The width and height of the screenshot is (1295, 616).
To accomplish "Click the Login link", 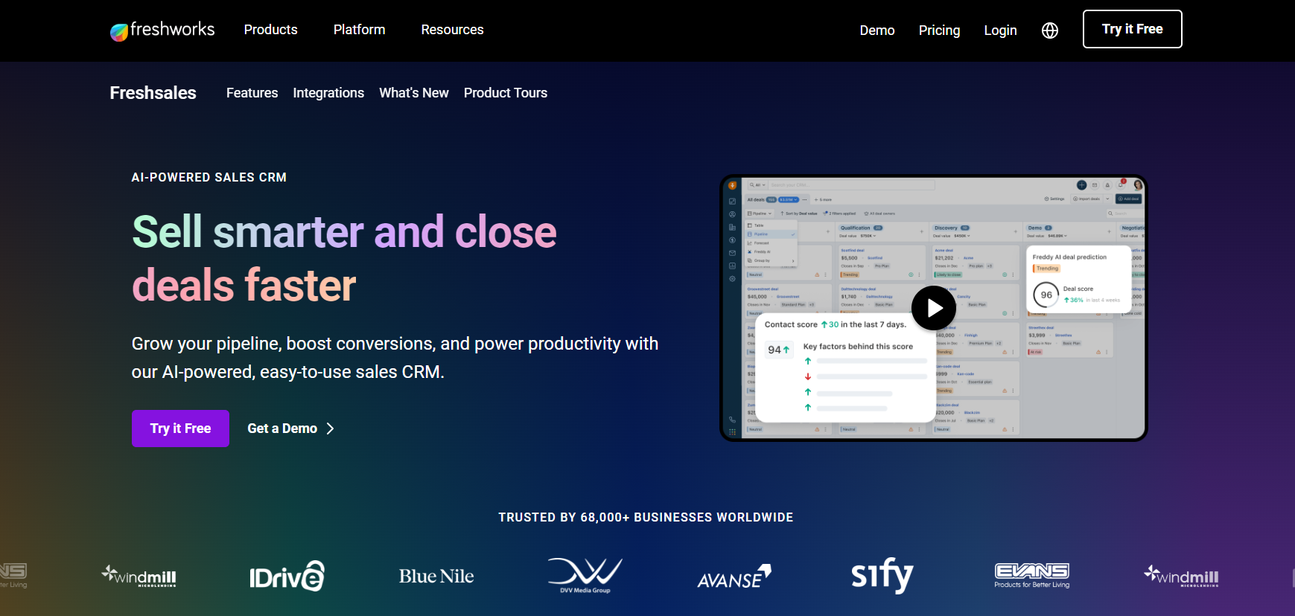I will coord(1001,31).
